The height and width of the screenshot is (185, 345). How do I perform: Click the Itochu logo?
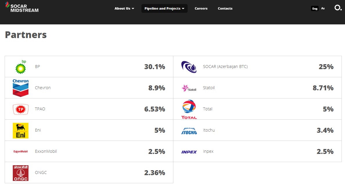click(189, 131)
